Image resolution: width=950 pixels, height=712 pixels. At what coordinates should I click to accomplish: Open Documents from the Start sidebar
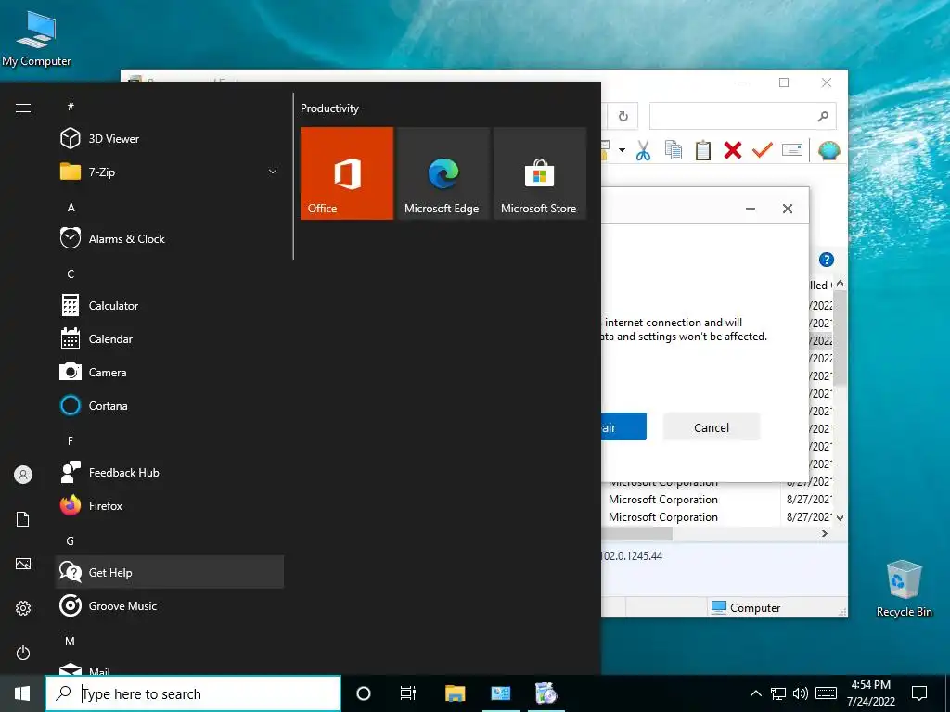pos(23,519)
